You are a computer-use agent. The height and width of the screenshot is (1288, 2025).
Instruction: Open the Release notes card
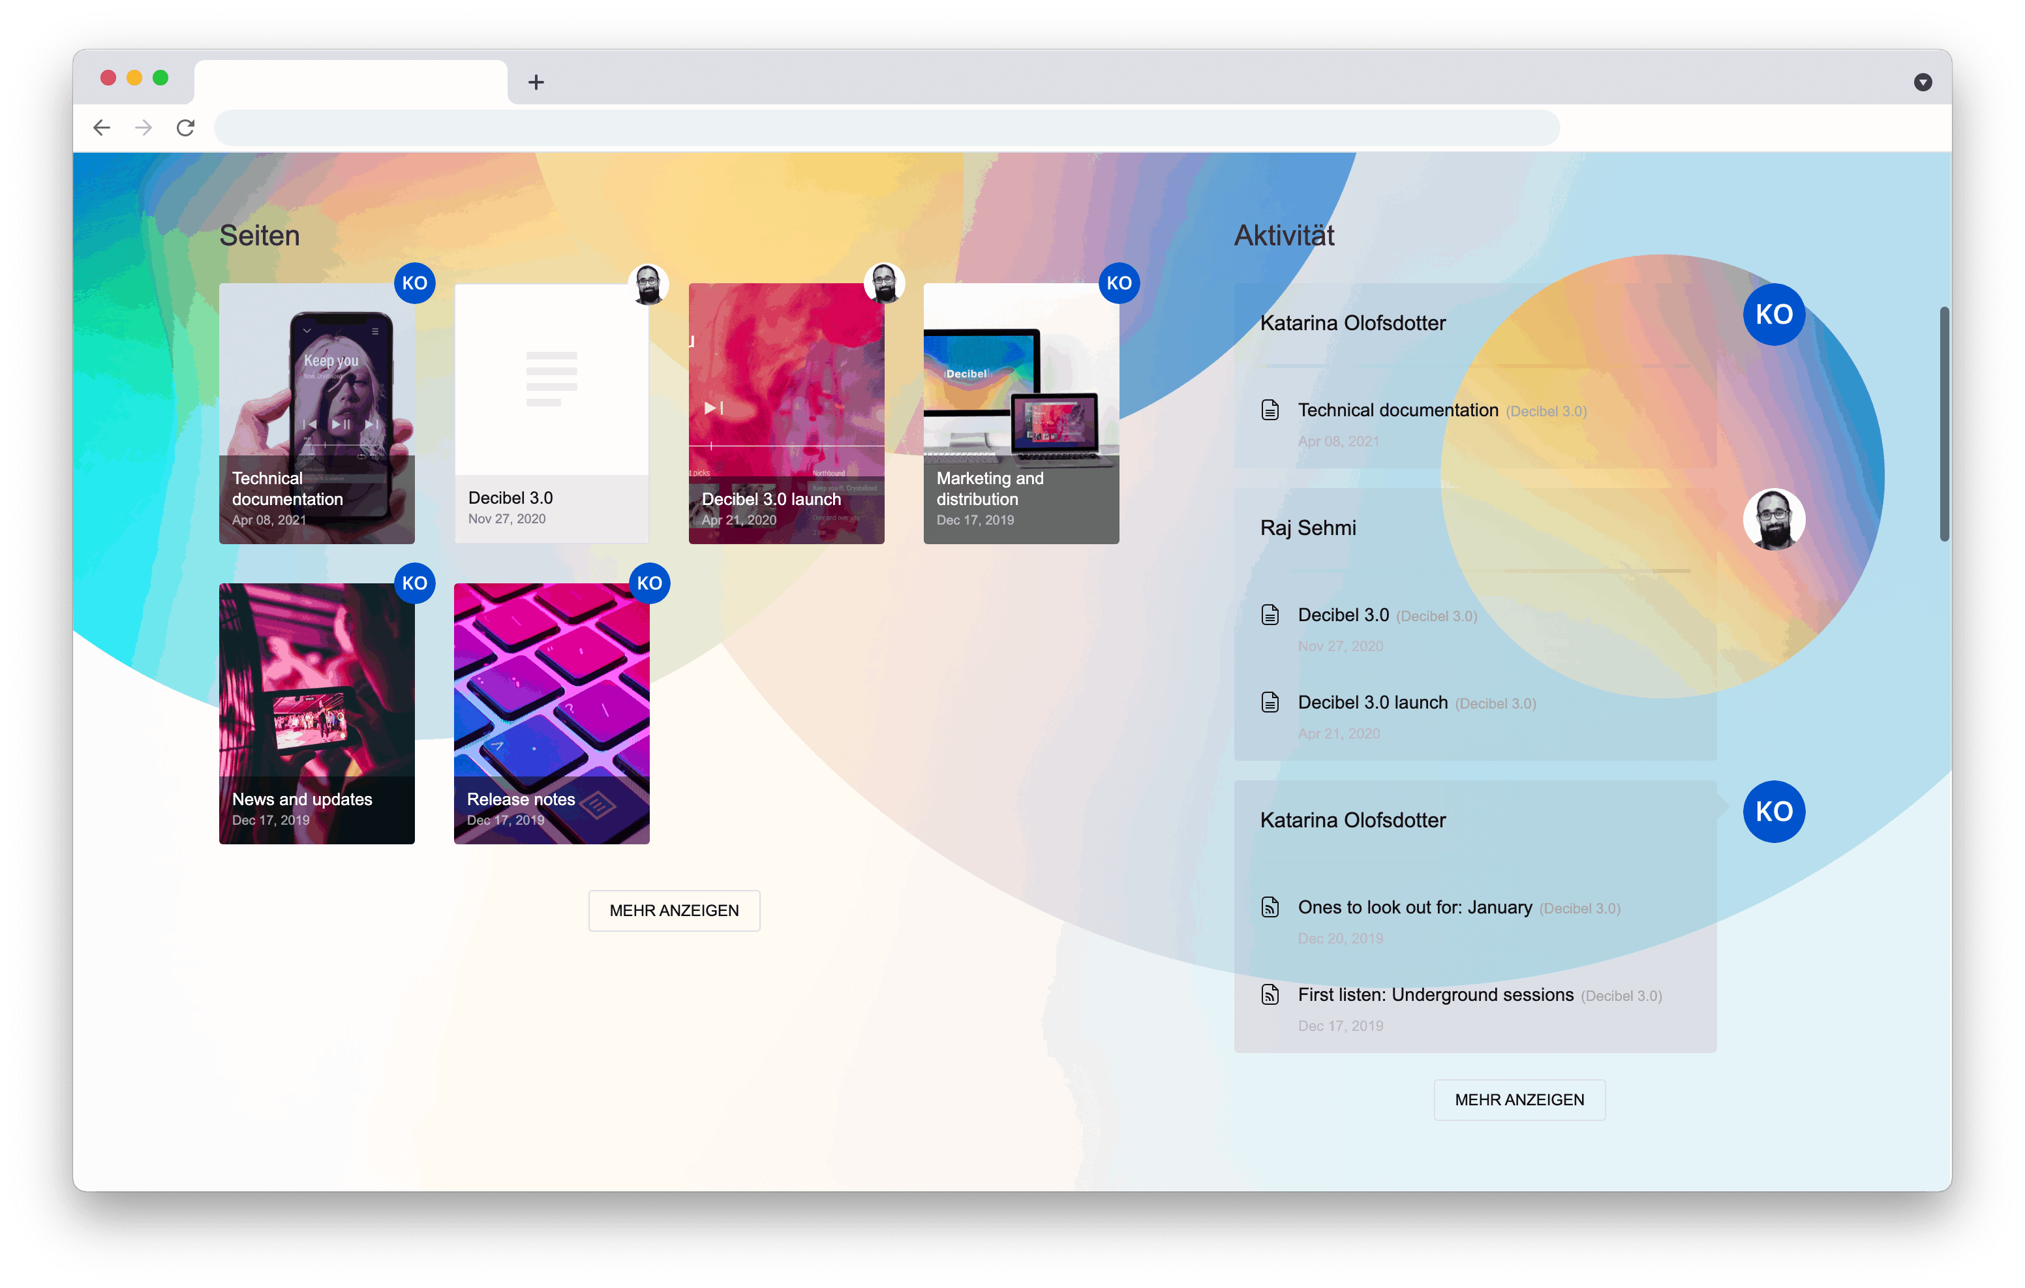552,713
